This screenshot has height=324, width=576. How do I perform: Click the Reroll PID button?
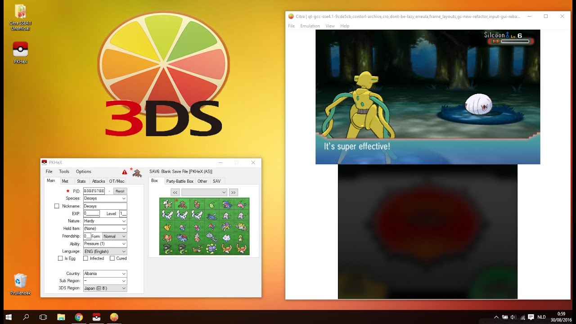coord(120,191)
